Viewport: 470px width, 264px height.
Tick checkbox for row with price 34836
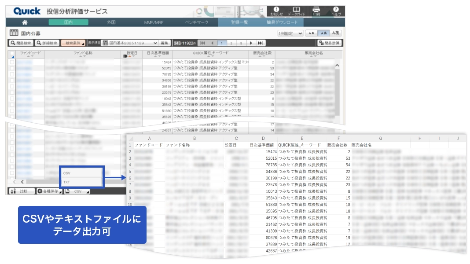pos(12,81)
